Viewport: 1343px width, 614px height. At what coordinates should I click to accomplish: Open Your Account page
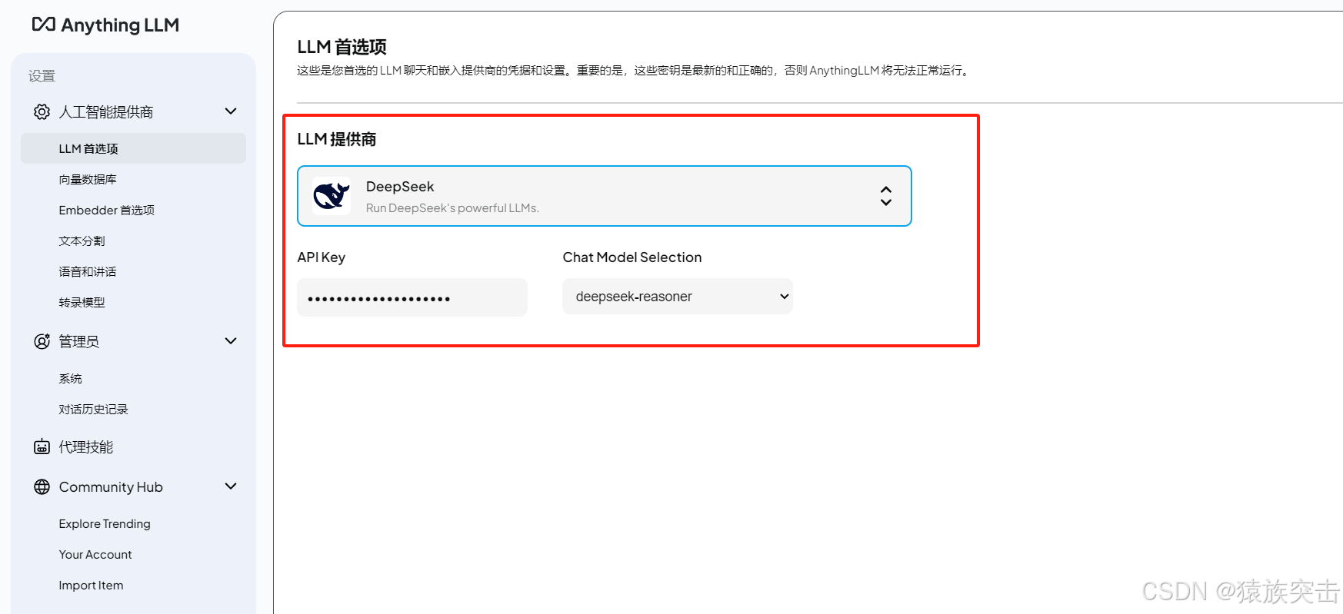95,554
